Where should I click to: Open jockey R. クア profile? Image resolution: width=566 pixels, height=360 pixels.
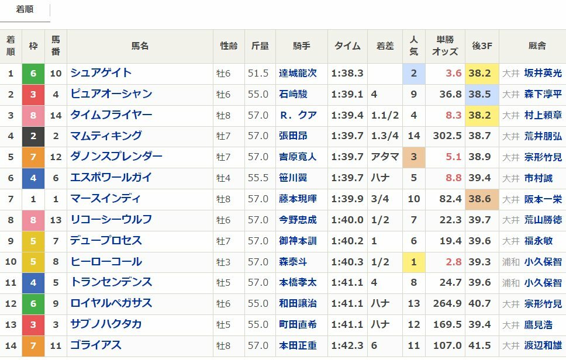298,115
